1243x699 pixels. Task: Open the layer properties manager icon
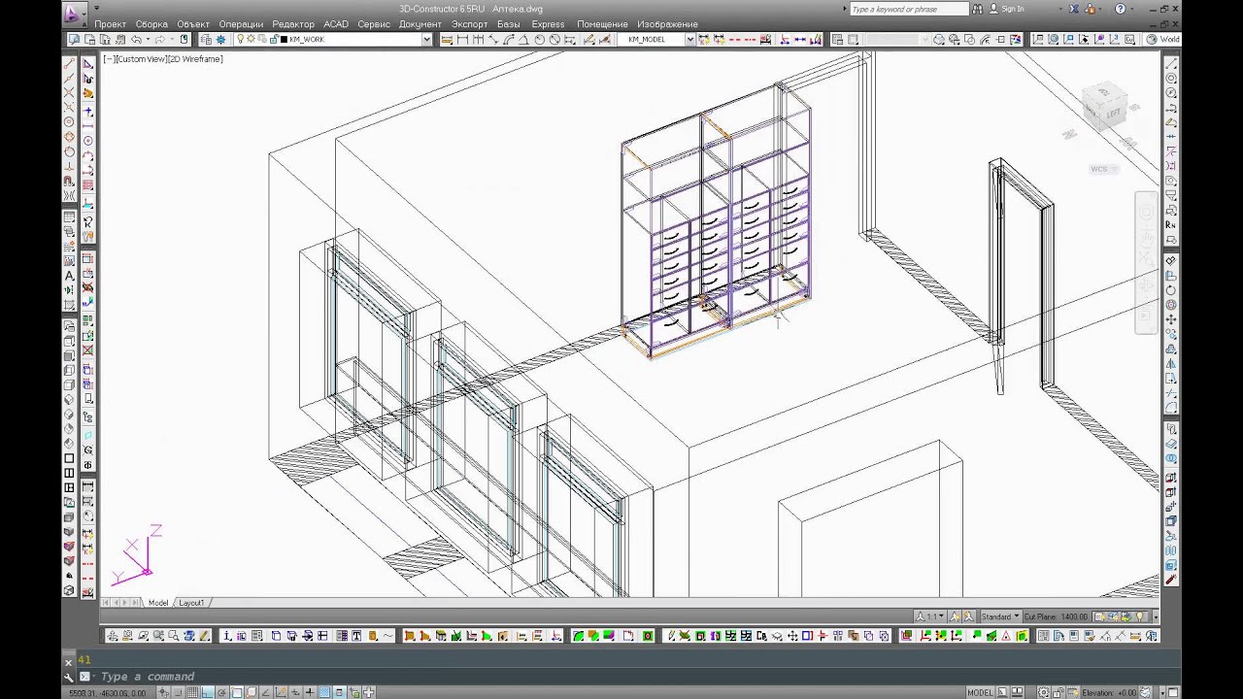[206, 40]
